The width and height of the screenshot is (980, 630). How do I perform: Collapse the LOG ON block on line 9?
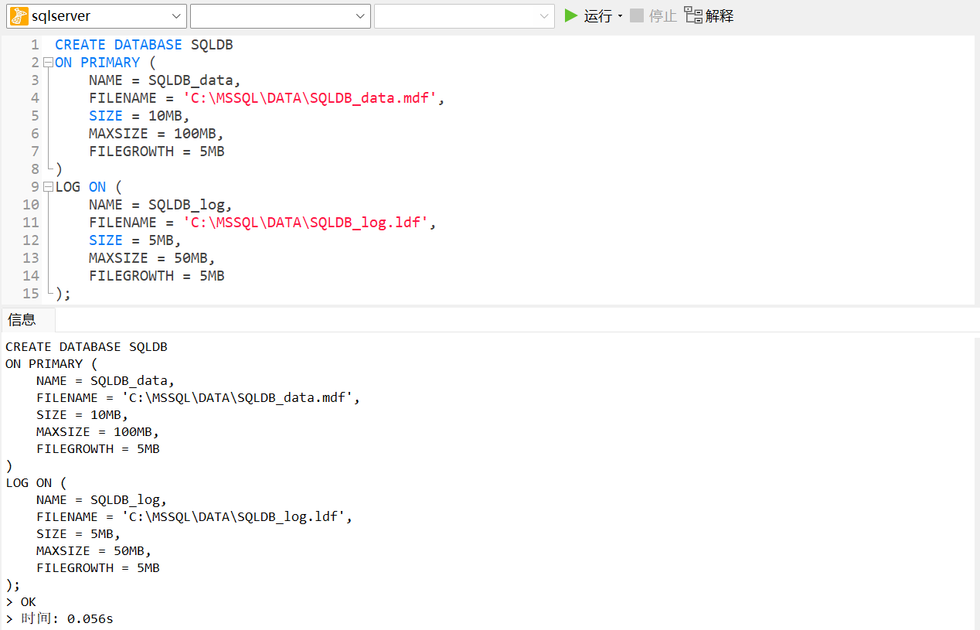click(48, 187)
